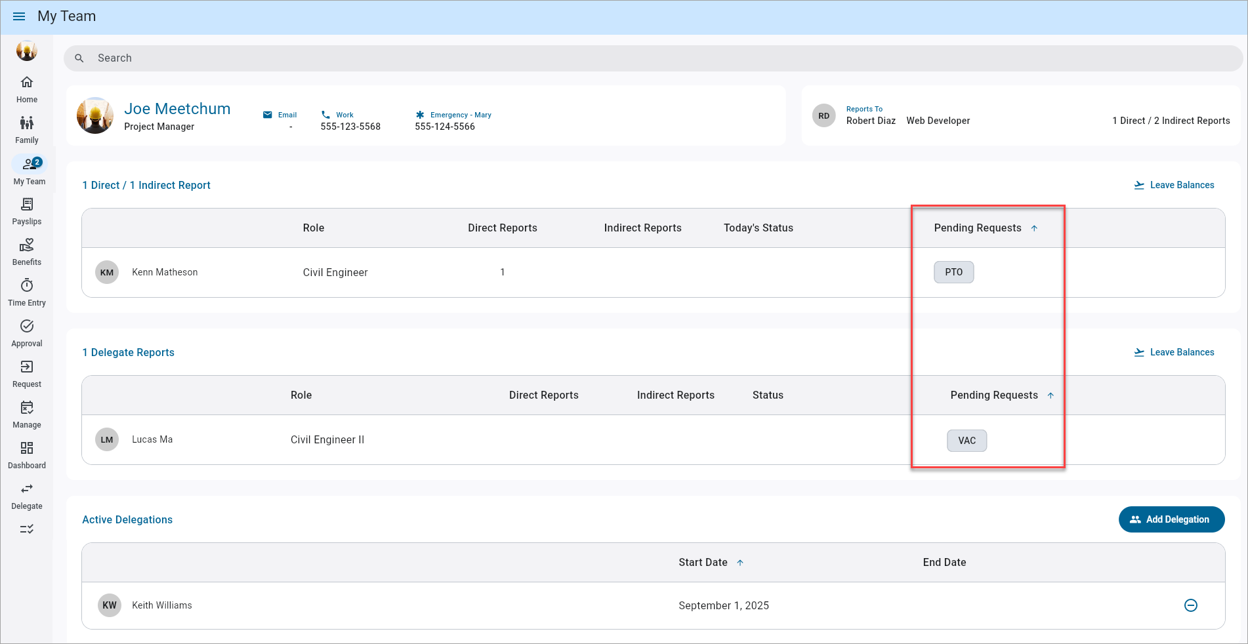Open the hamburger navigation menu
The height and width of the screenshot is (644, 1248).
[19, 16]
